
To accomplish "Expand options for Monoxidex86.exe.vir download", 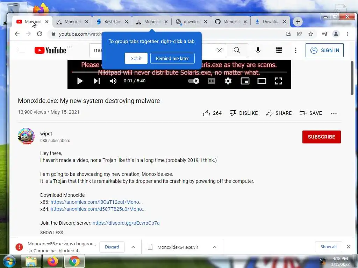I will pyautogui.click(x=133, y=247).
